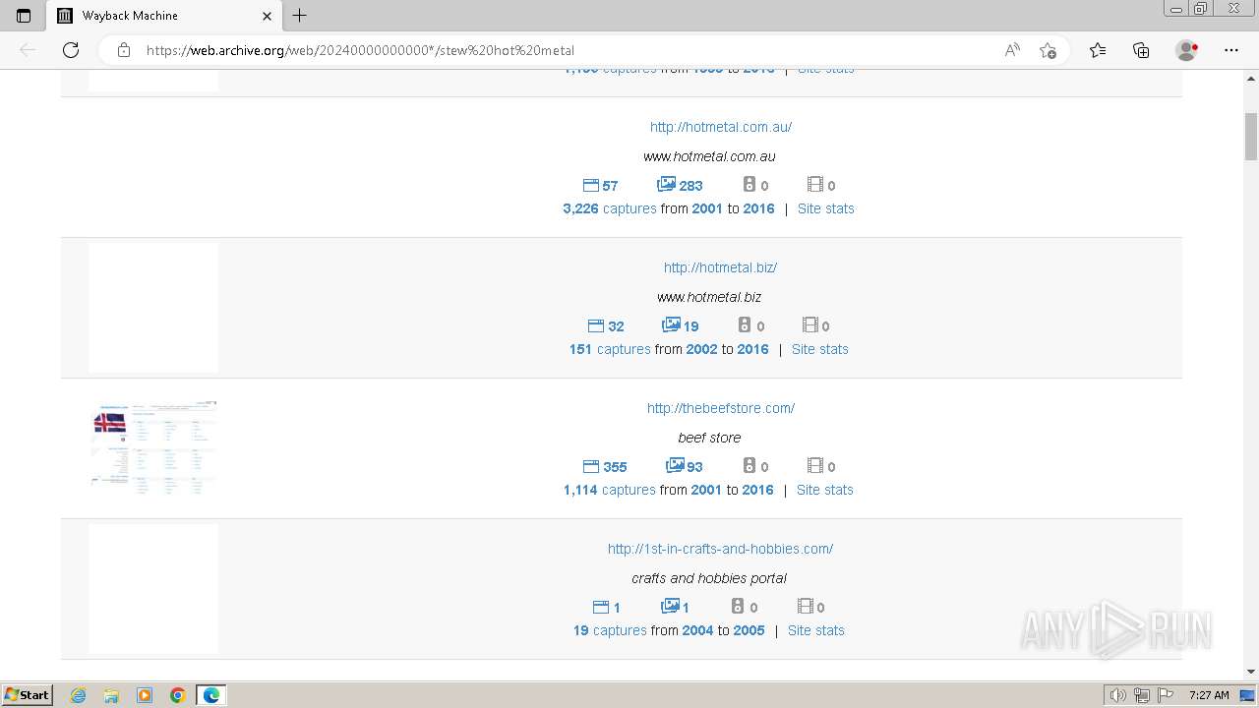Open the hotmetal.biz link

click(x=720, y=267)
